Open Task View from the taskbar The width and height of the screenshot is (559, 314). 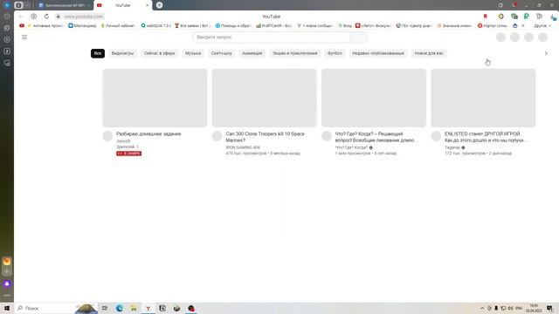coord(105,308)
